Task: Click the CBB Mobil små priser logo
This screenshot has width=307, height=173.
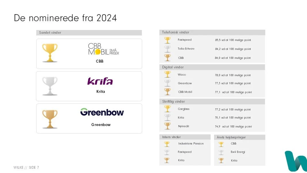Action: coord(103,49)
